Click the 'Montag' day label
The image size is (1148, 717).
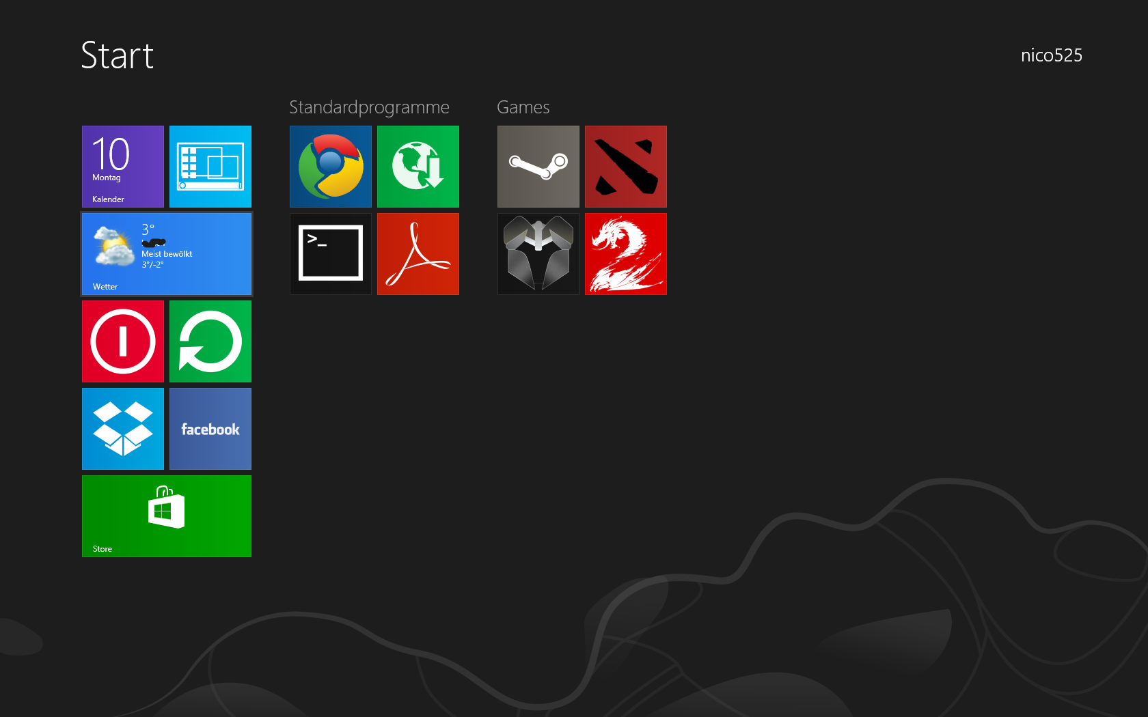tap(107, 178)
